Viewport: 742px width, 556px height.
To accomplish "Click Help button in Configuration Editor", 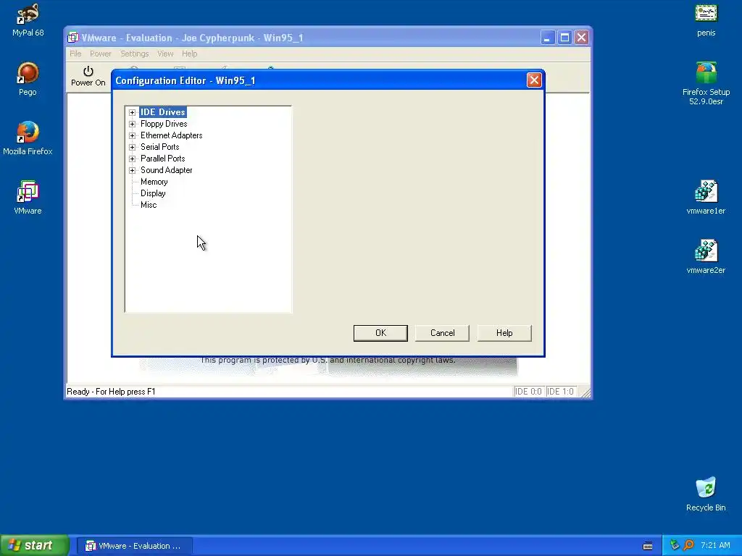I will (x=504, y=333).
